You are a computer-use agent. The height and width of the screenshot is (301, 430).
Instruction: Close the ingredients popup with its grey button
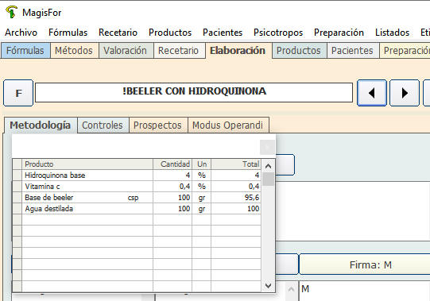tap(267, 148)
